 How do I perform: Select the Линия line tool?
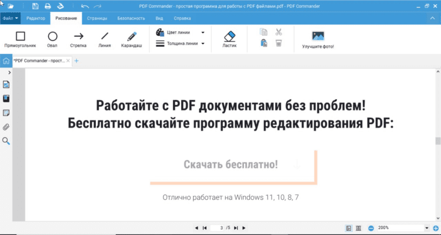(105, 39)
